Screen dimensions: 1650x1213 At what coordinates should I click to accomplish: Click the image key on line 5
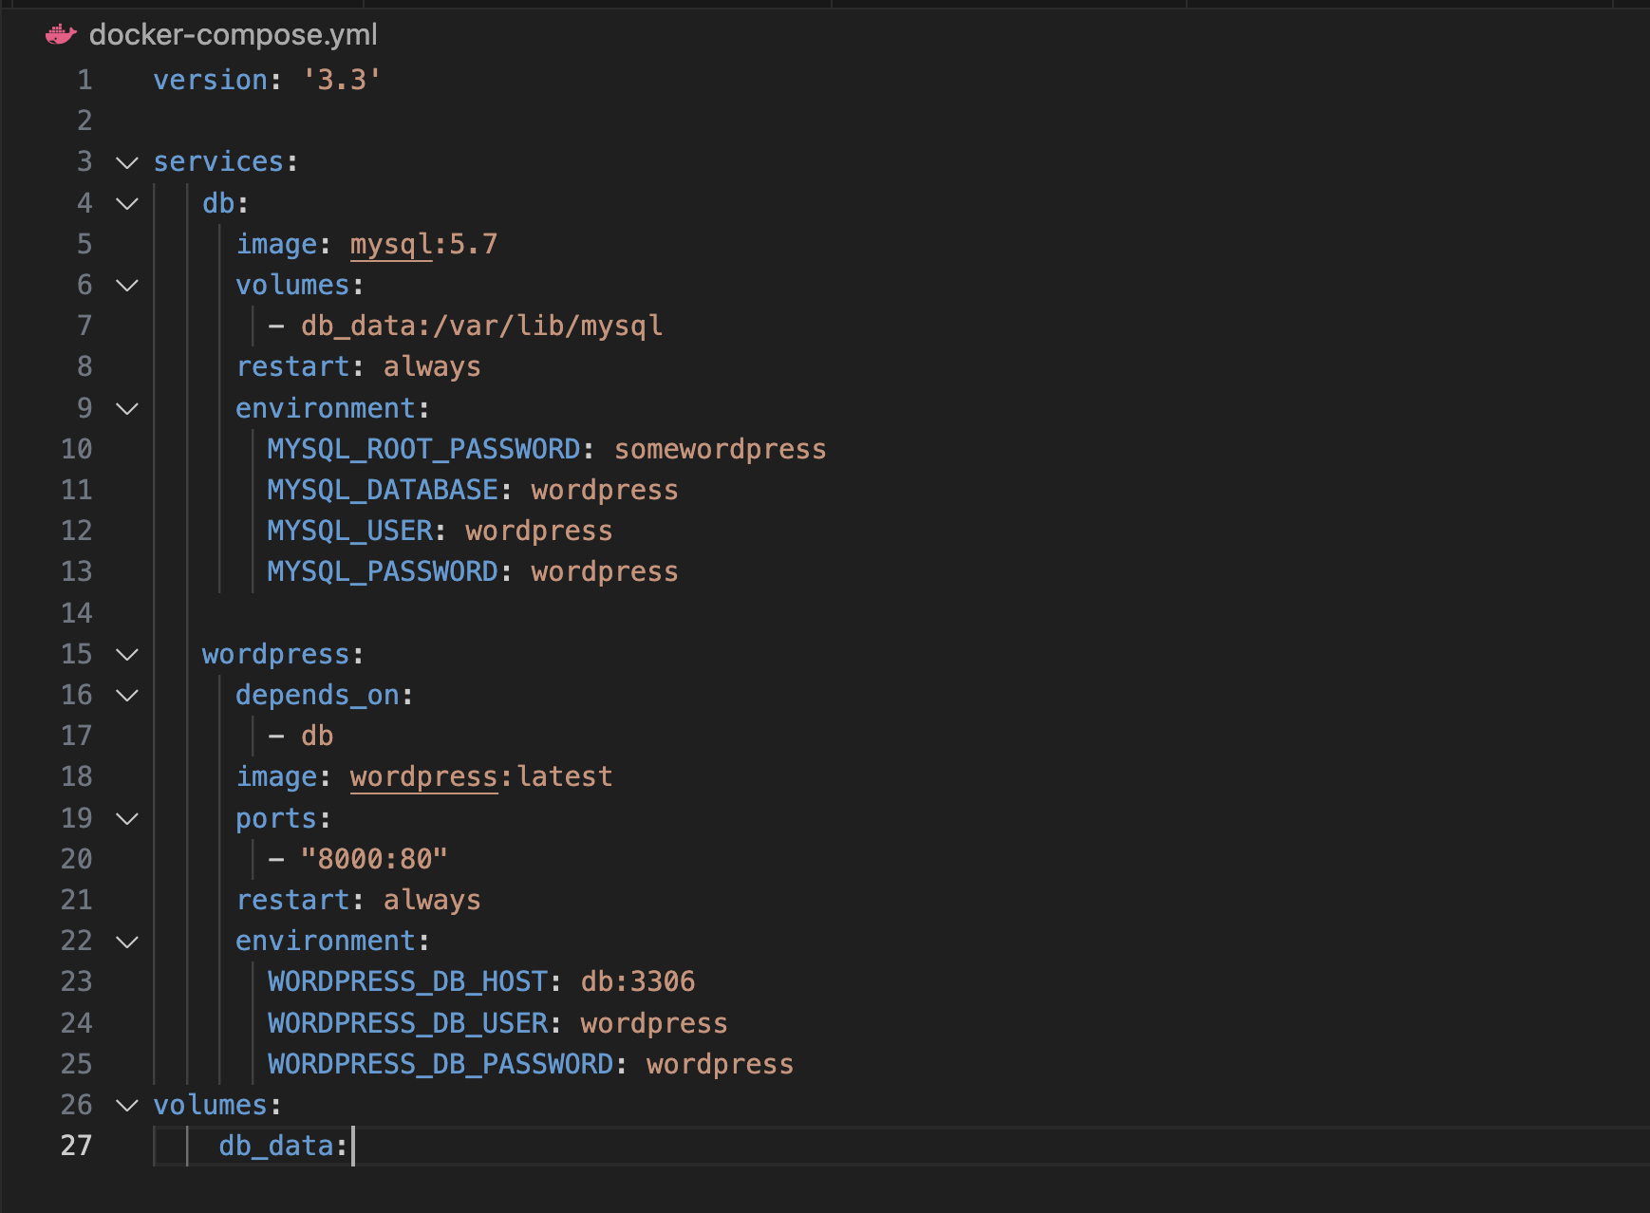pyautogui.click(x=276, y=245)
